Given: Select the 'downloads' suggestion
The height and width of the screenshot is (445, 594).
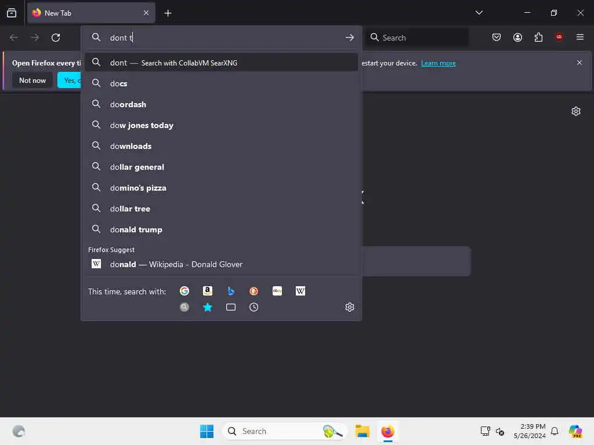Looking at the screenshot, I should pos(221,146).
